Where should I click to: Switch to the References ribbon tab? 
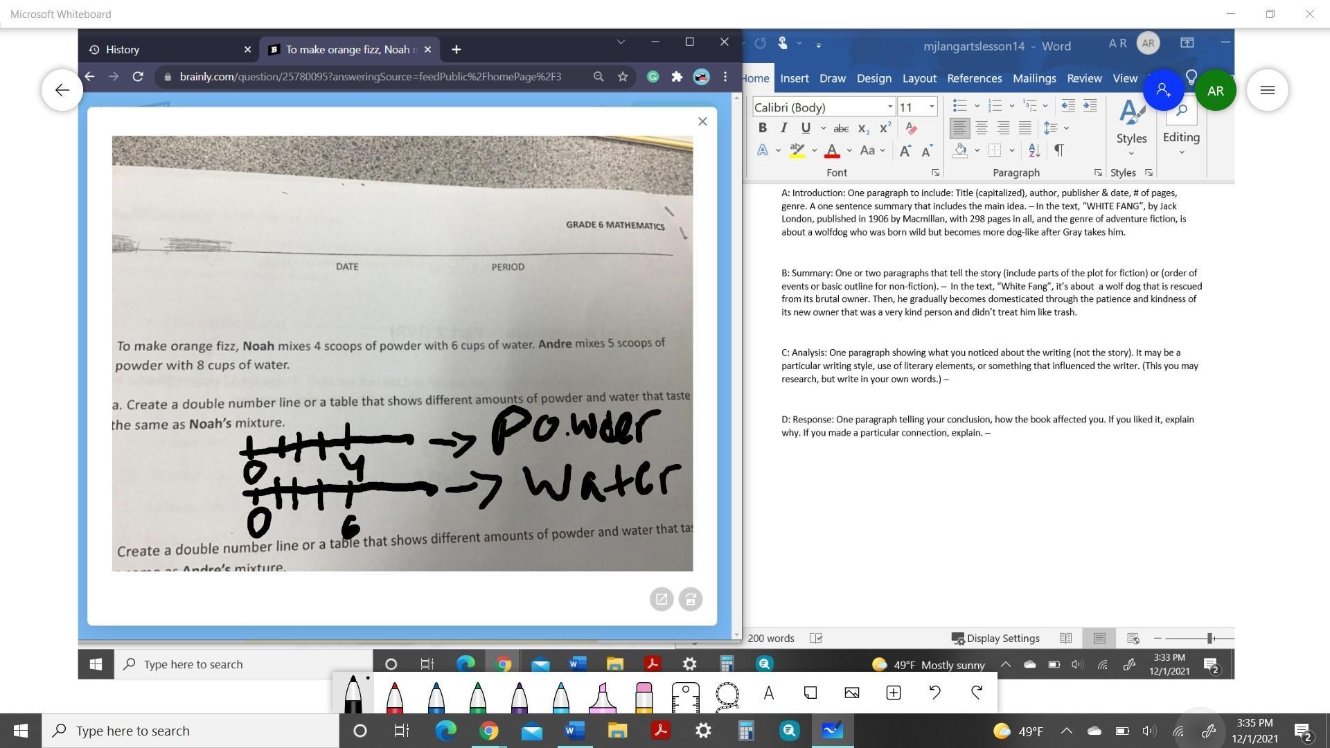click(x=974, y=78)
